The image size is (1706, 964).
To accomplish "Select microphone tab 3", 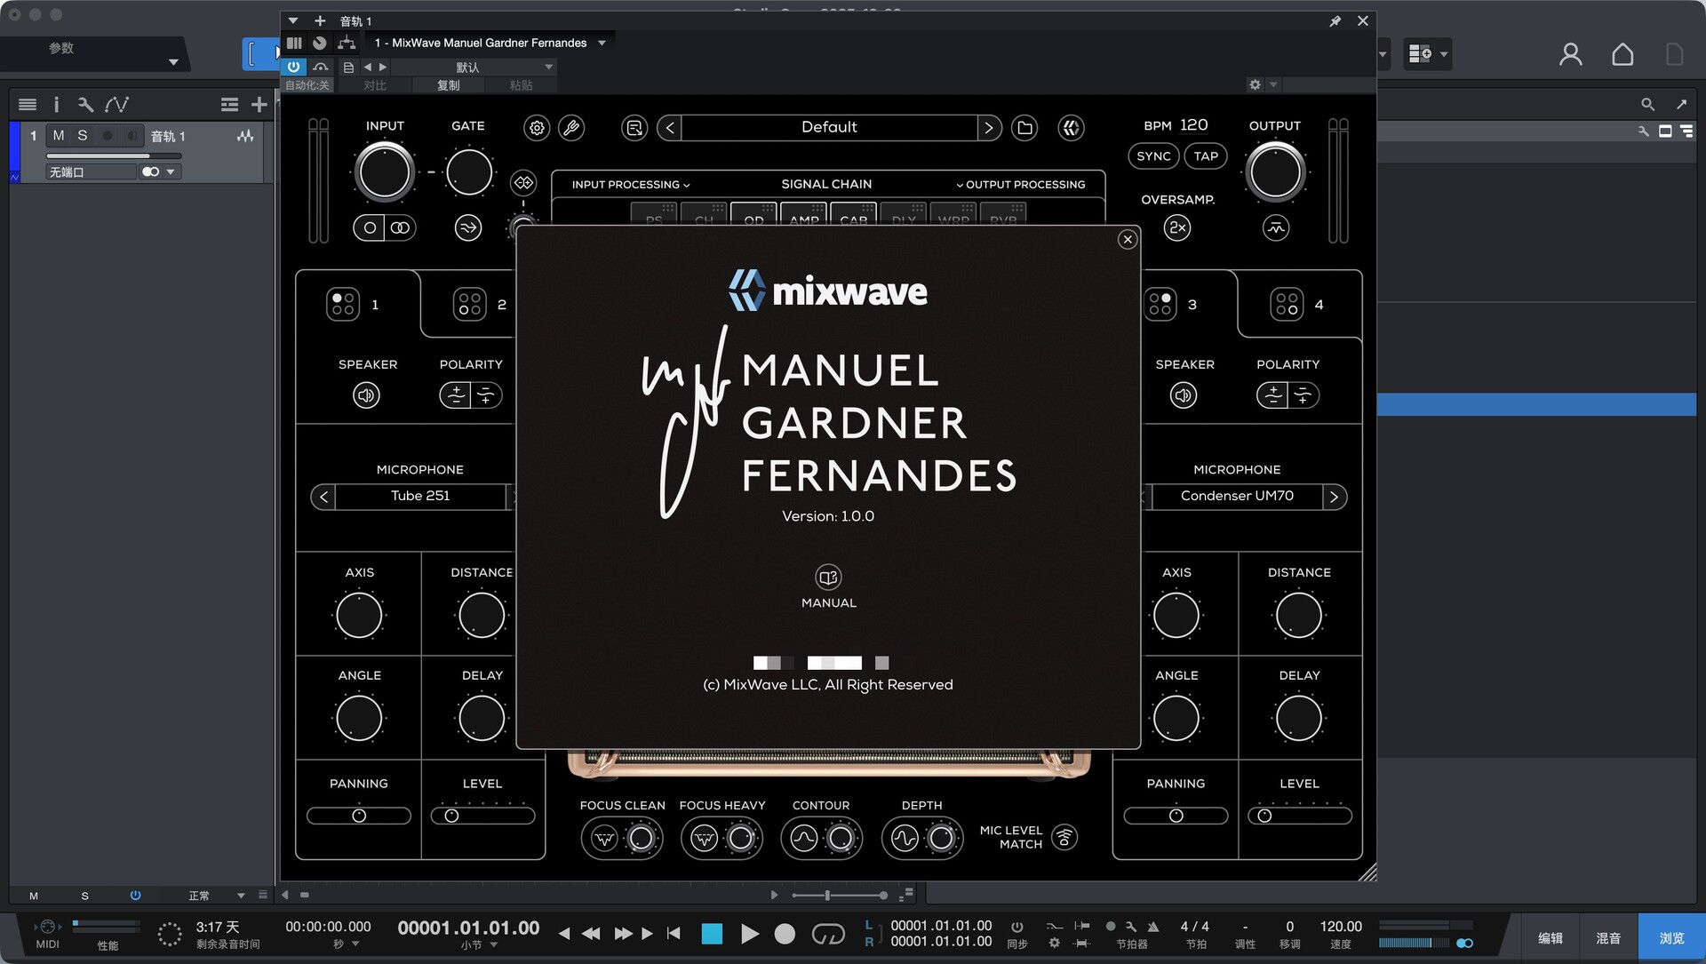I will coord(1173,305).
